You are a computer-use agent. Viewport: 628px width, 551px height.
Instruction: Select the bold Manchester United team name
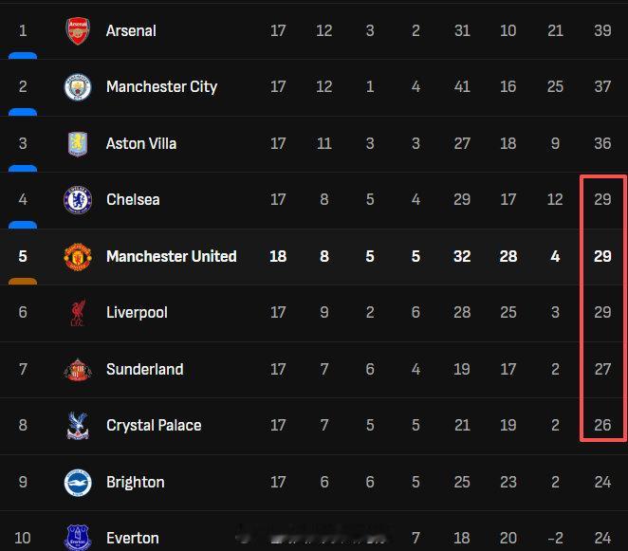coord(171,256)
